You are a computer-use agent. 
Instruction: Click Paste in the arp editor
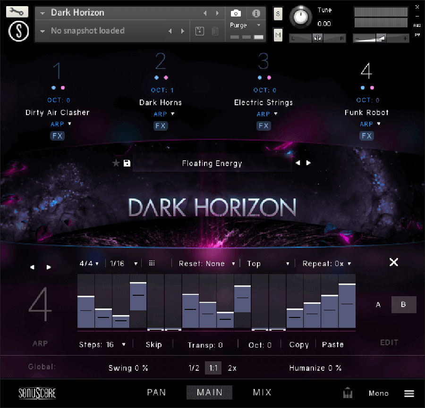333,344
